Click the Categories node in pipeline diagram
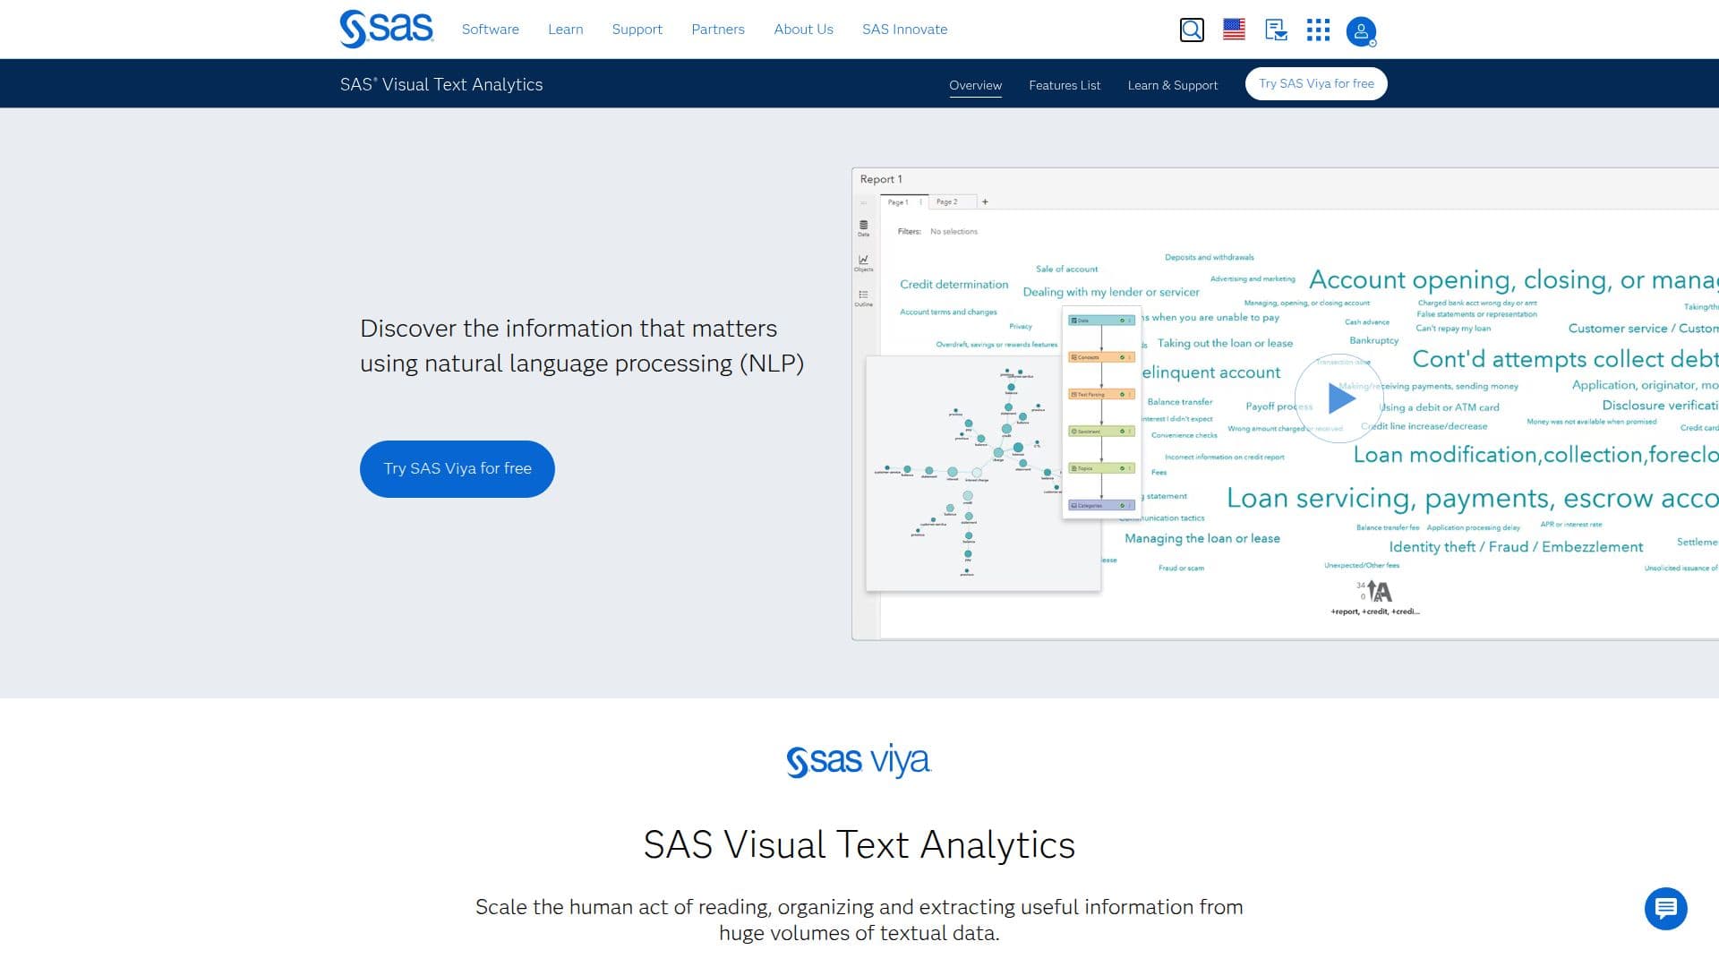This screenshot has width=1719, height=967. tap(1101, 505)
